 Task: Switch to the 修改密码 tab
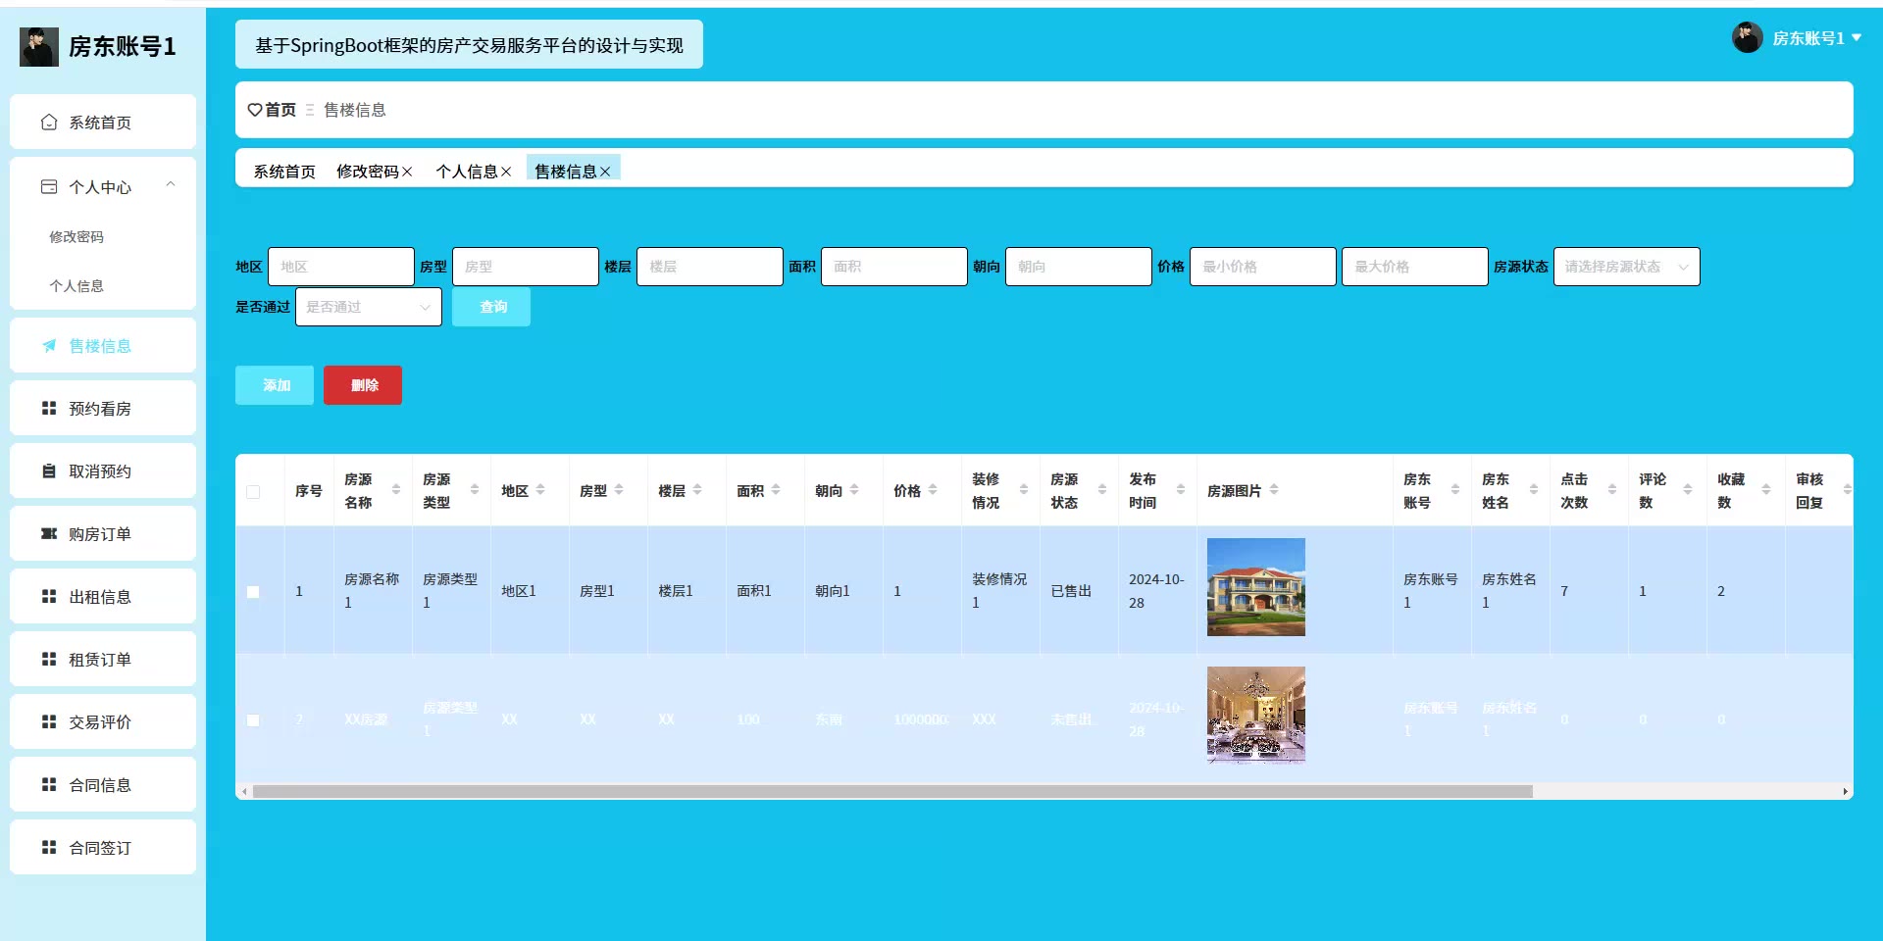point(368,172)
